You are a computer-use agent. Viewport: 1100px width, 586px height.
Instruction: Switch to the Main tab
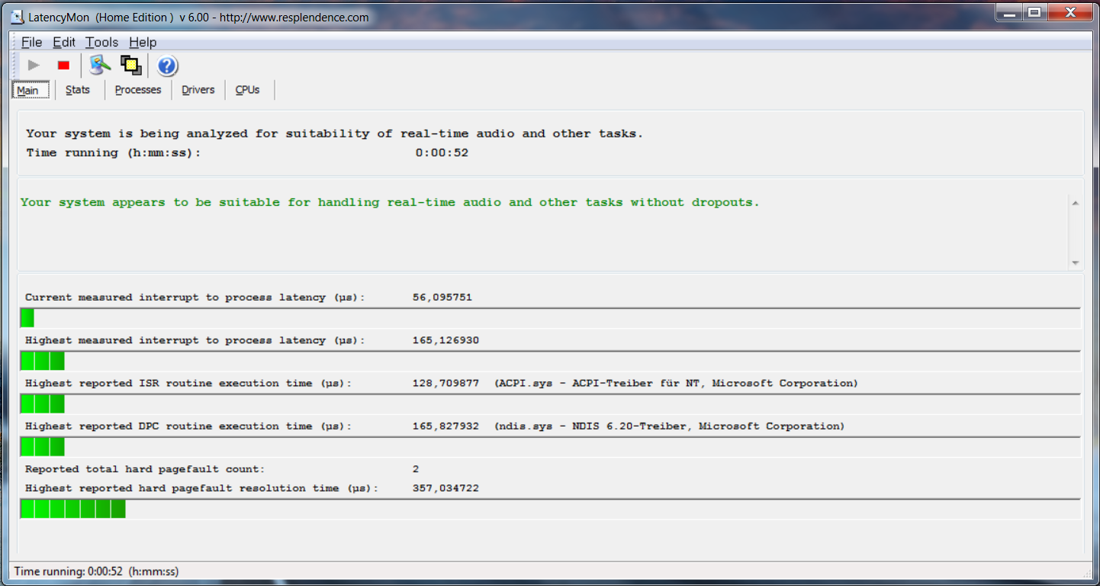click(x=31, y=90)
